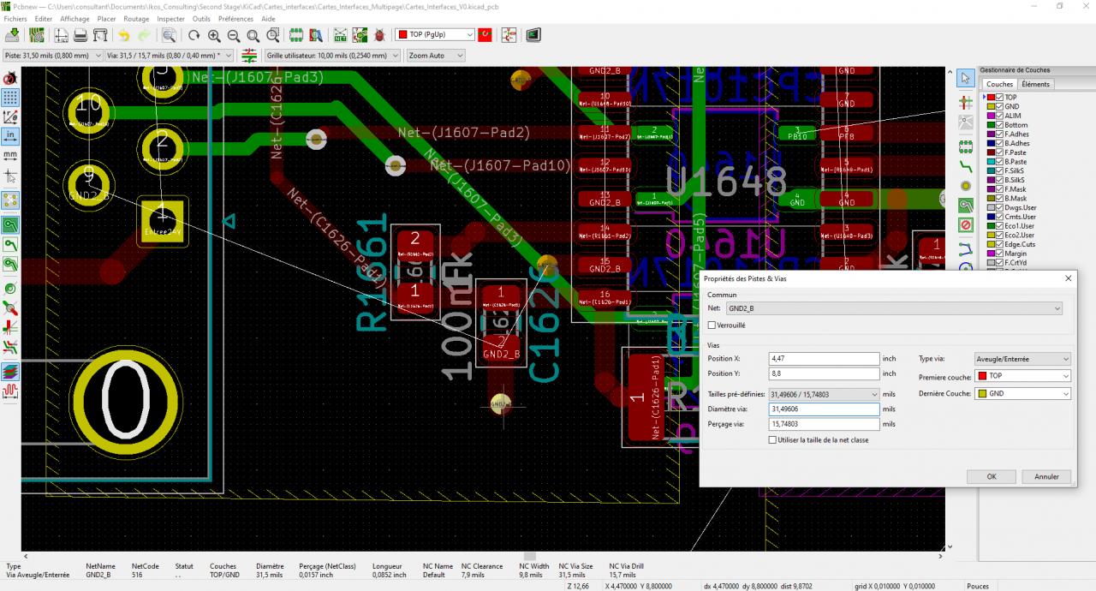1096x591 pixels.
Task: Click the Perçage via input field
Action: (824, 424)
